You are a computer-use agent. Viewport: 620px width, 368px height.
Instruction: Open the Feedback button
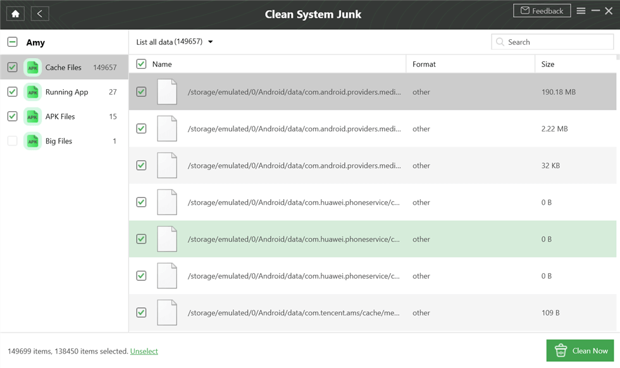[542, 11]
